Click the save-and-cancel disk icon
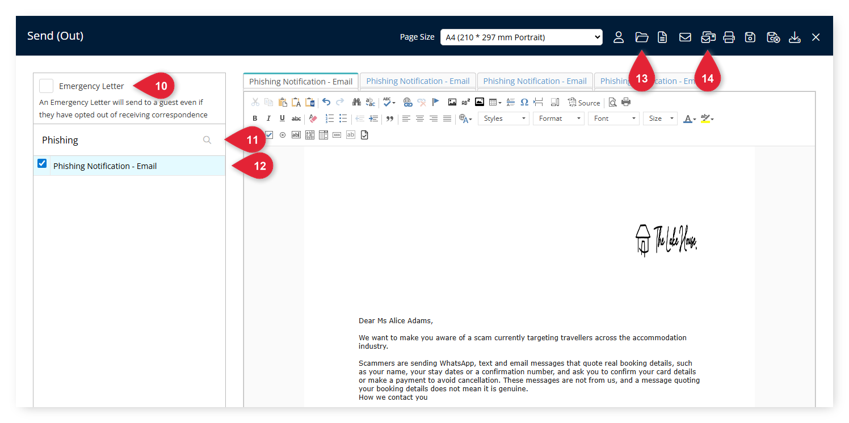The image size is (849, 423). [x=773, y=37]
